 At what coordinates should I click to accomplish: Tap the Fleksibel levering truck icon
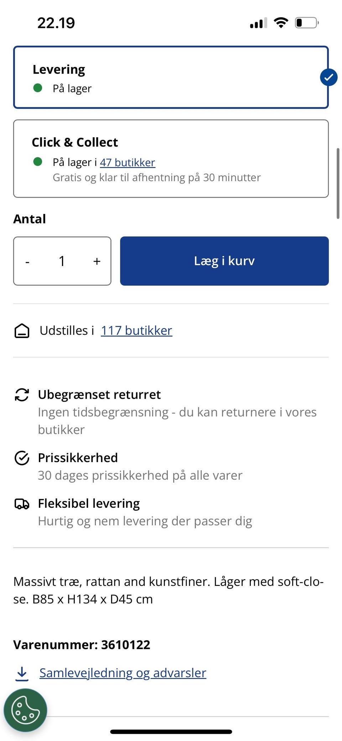[x=22, y=504]
